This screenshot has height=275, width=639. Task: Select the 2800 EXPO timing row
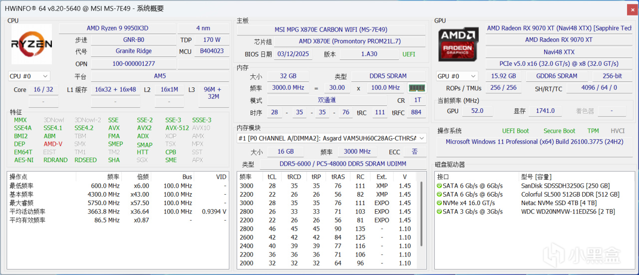pyautogui.click(x=328, y=212)
